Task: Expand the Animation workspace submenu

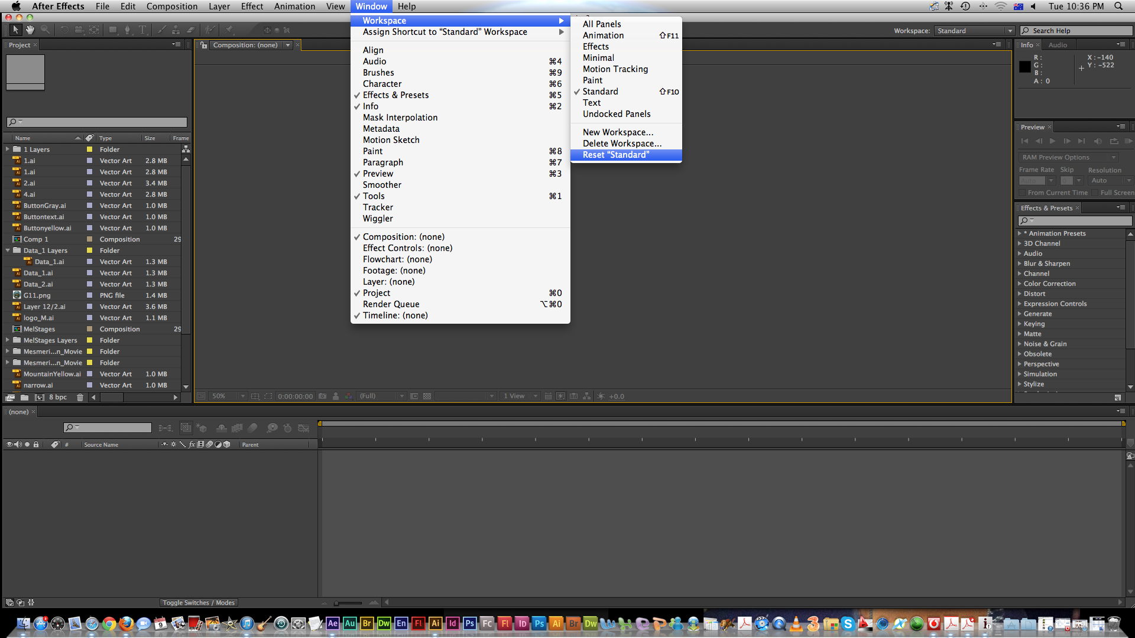Action: point(604,35)
